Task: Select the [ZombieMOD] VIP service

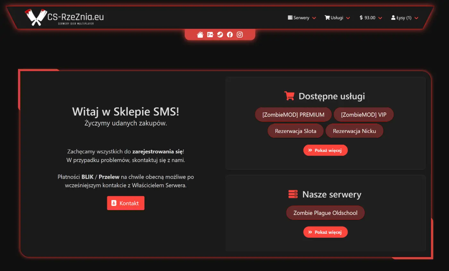Action: click(363, 115)
